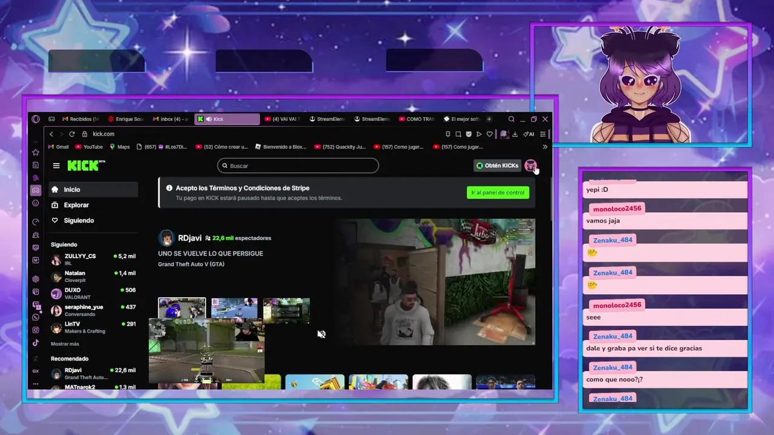Click the AI button in browser toolbar
This screenshot has width=774, height=435.
(528, 134)
